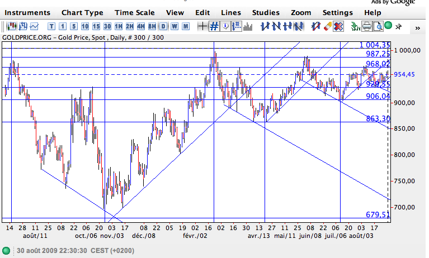Click the printer icon in toolbar
This screenshot has width=429, height=258.
[367, 26]
